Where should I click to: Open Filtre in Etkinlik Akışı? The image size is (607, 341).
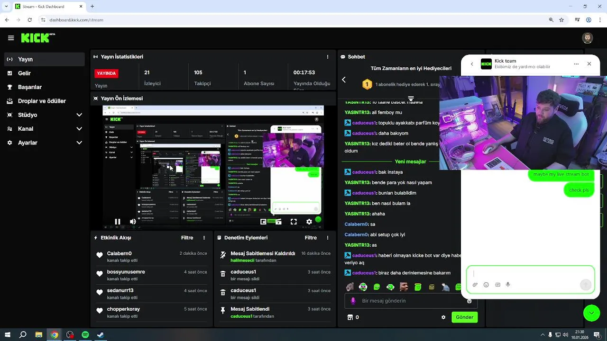click(x=187, y=238)
